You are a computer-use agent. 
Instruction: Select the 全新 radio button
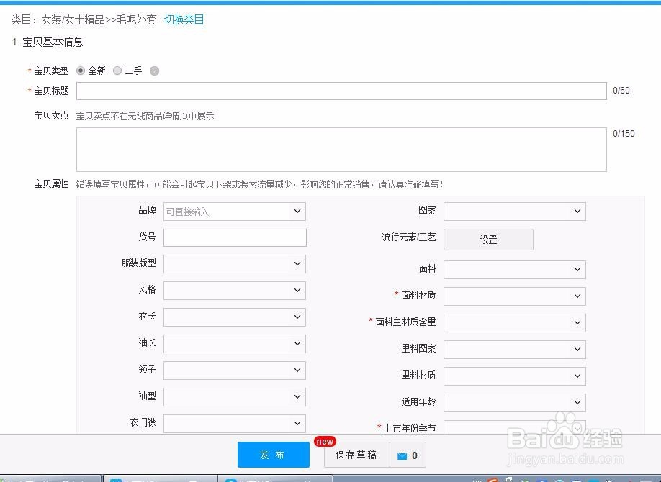click(x=81, y=71)
